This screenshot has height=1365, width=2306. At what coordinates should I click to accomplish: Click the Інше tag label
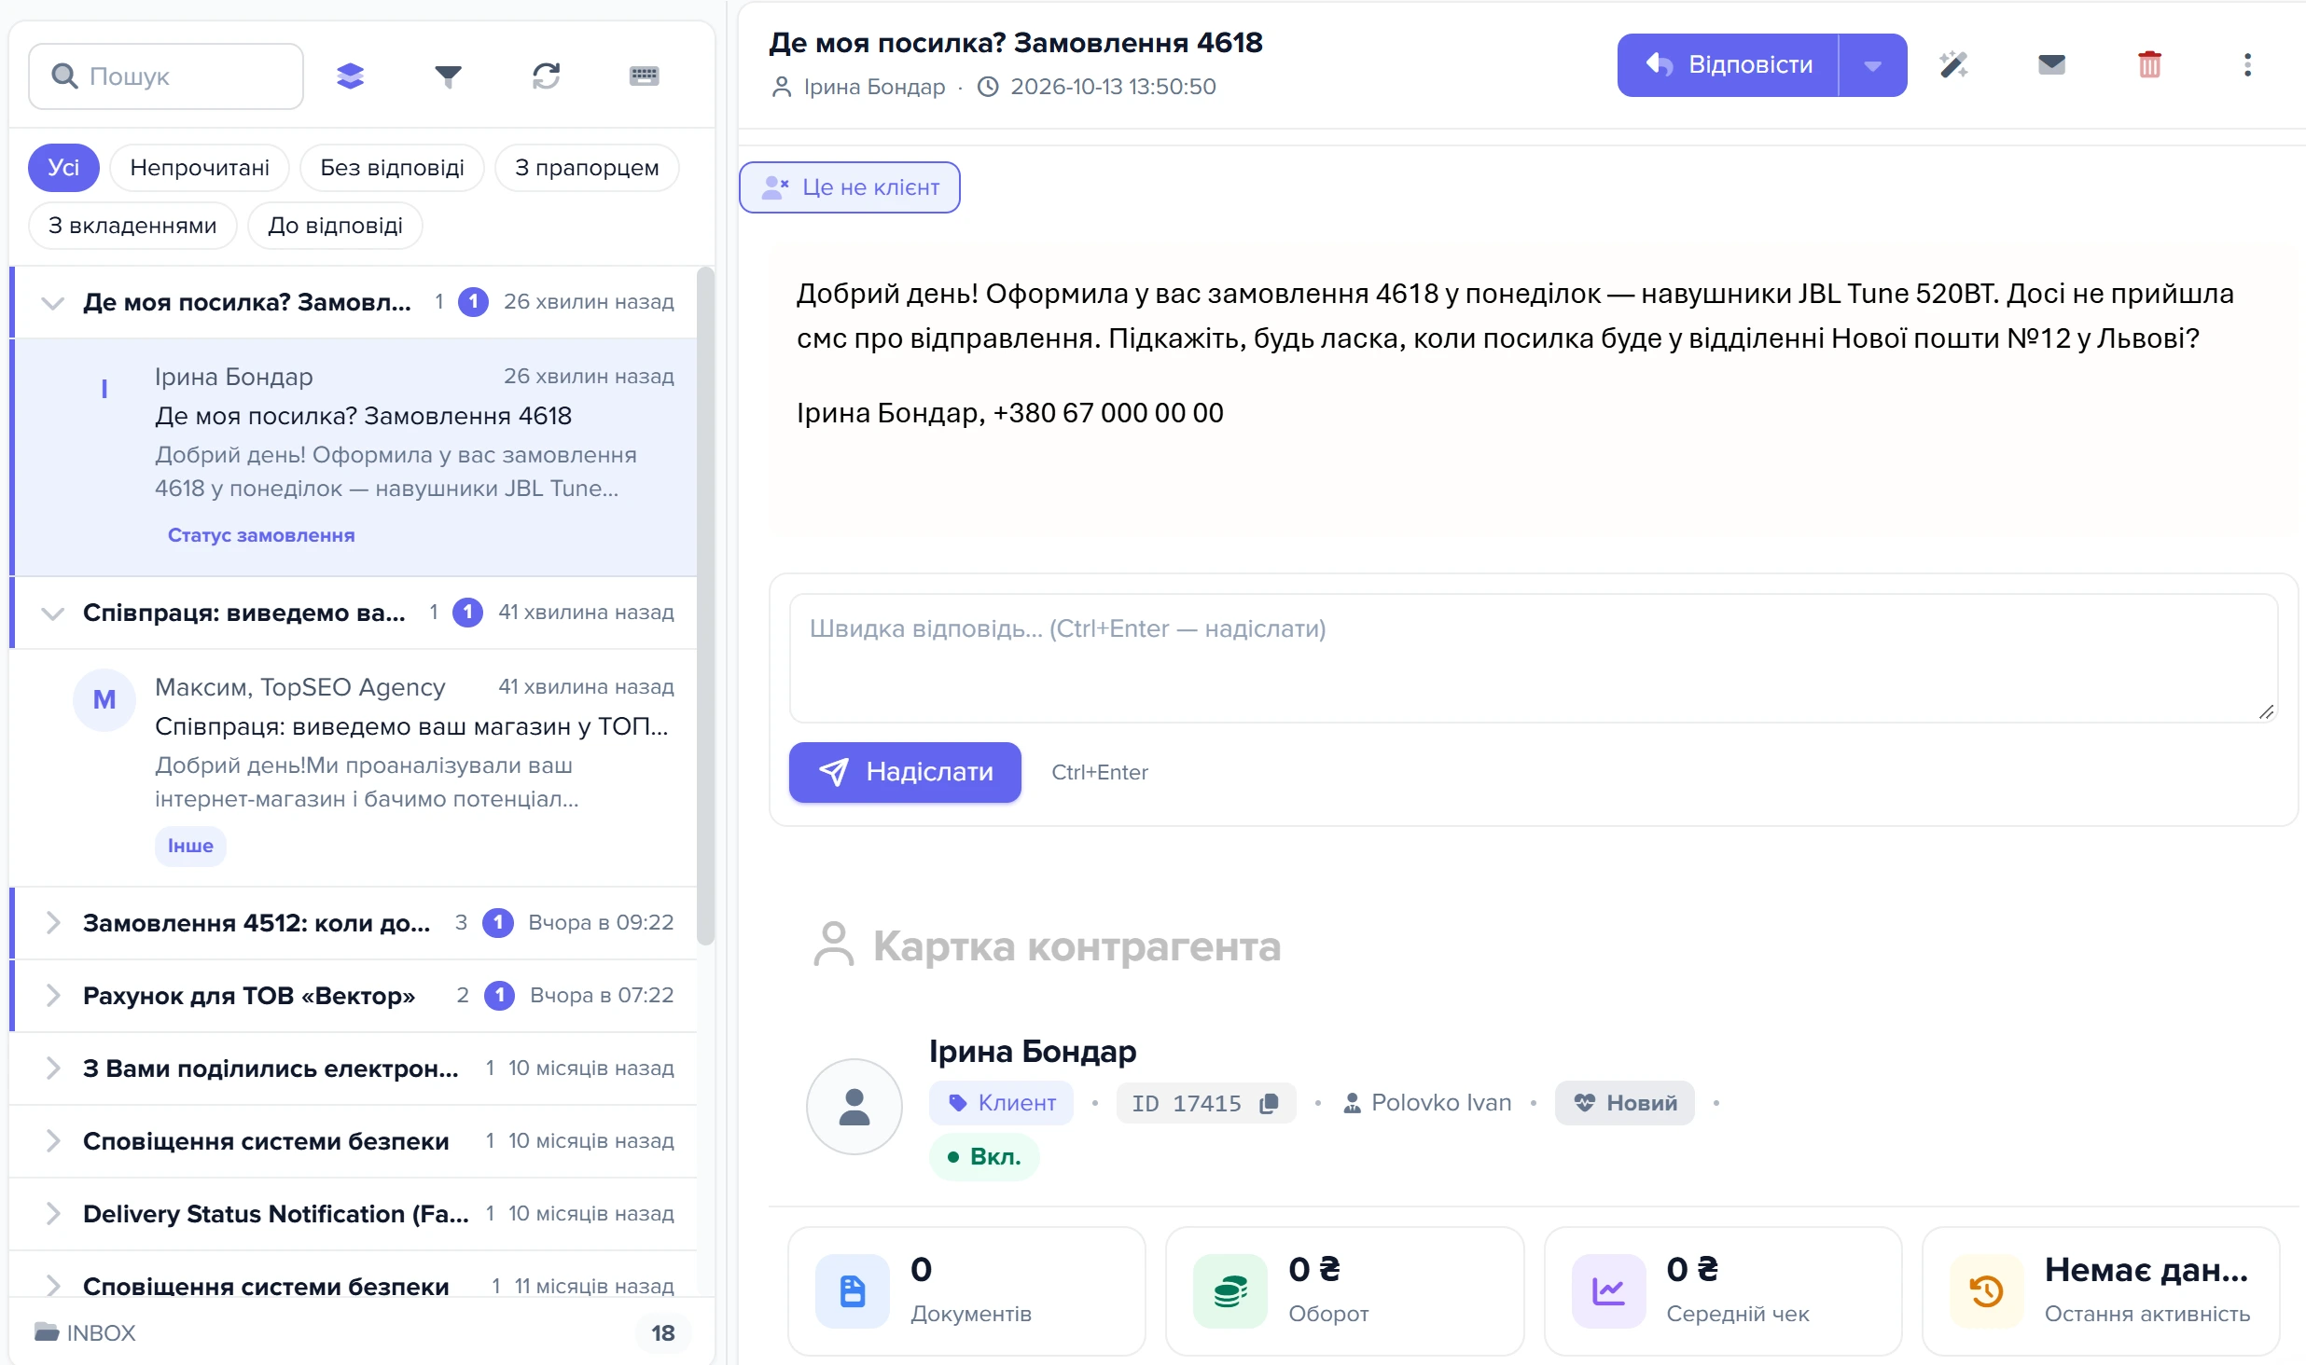pos(190,846)
